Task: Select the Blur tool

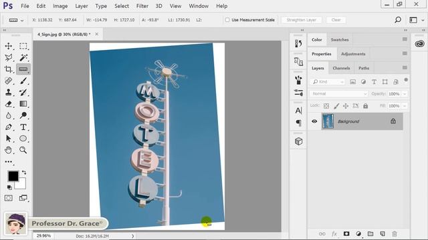Action: click(x=9, y=115)
